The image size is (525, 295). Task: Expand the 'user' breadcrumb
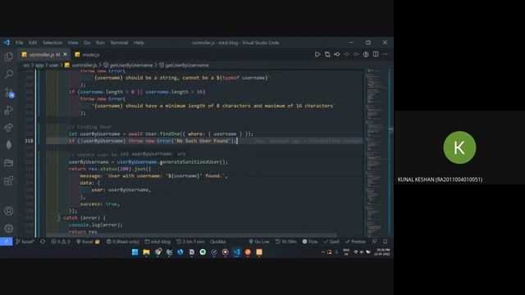(x=53, y=66)
